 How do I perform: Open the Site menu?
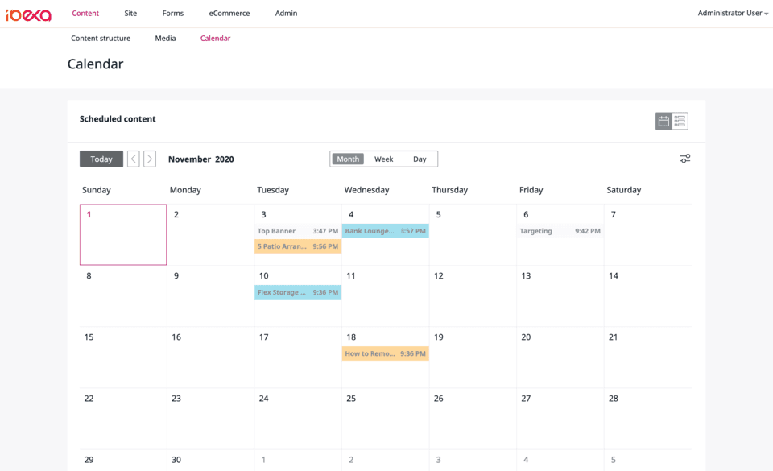click(x=130, y=14)
